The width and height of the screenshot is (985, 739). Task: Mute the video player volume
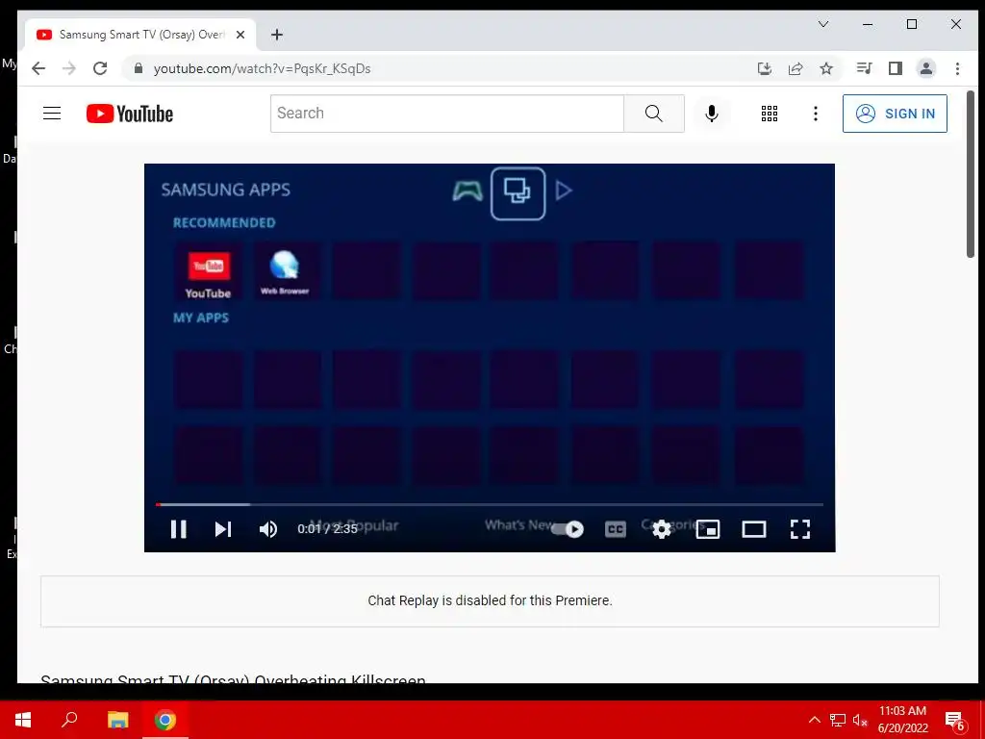click(x=268, y=529)
